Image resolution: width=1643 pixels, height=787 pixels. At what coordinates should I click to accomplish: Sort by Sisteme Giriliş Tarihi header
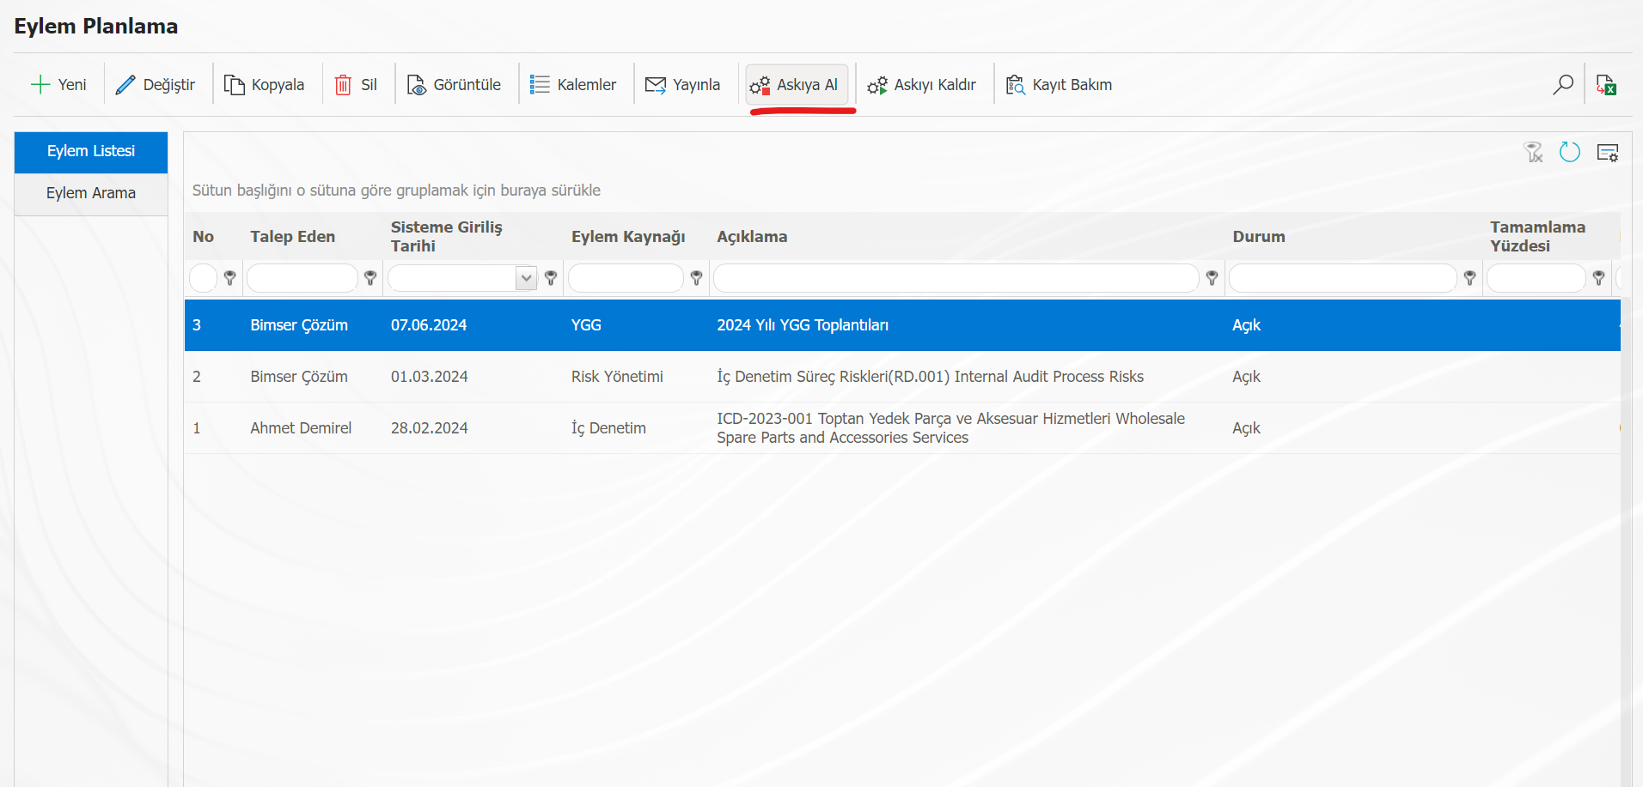coord(446,237)
